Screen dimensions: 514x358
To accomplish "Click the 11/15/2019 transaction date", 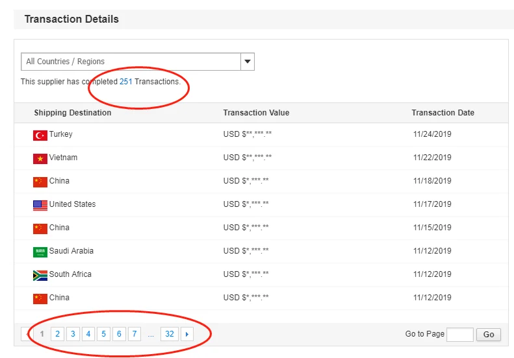I will 432,228.
